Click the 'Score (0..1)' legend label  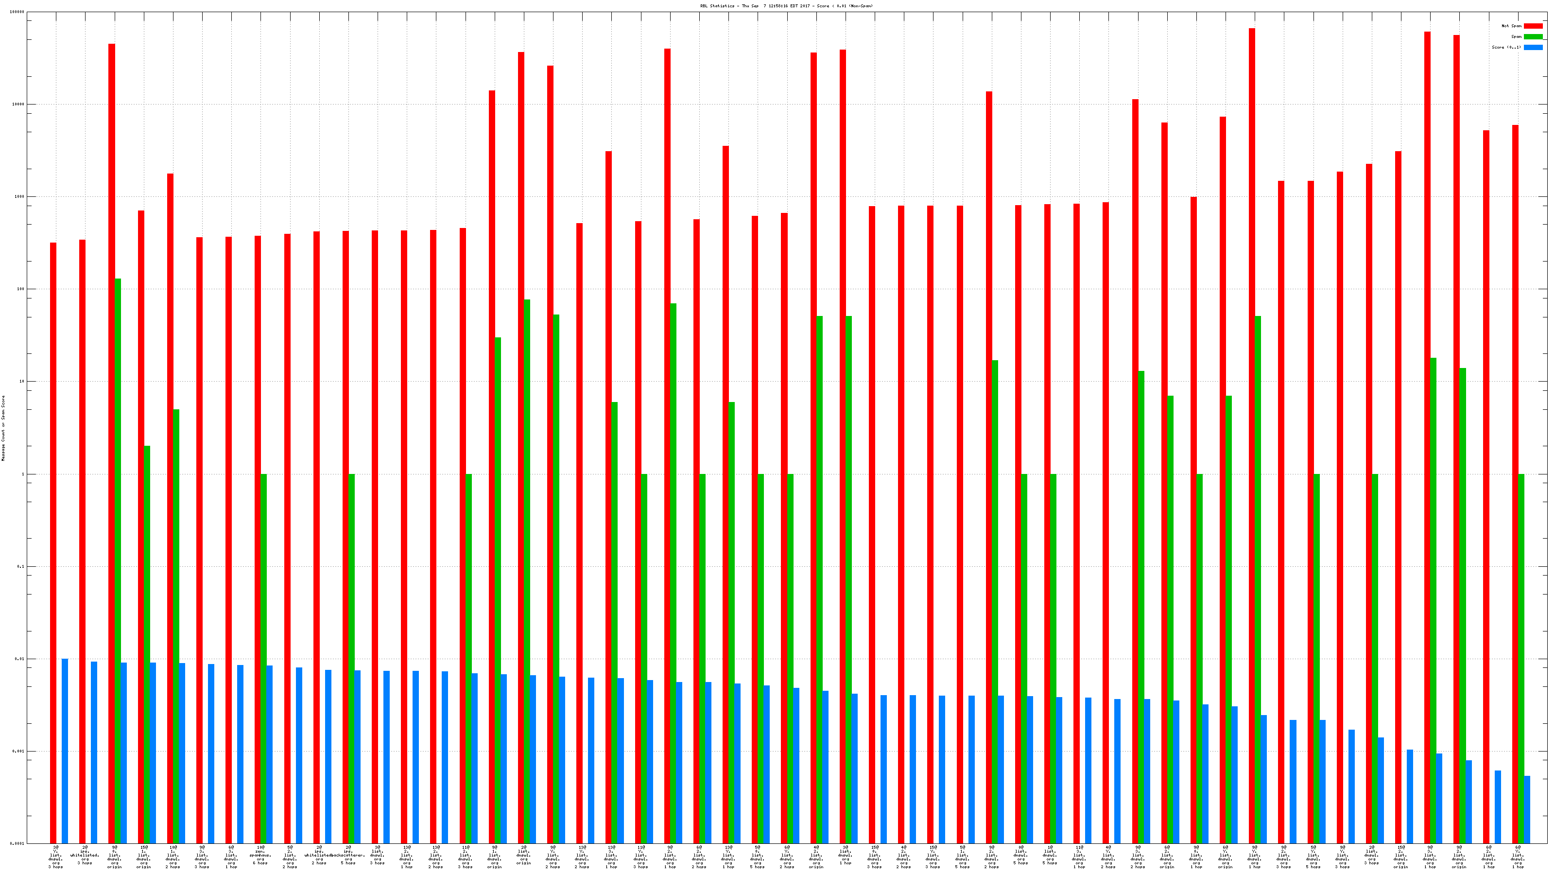[1506, 47]
